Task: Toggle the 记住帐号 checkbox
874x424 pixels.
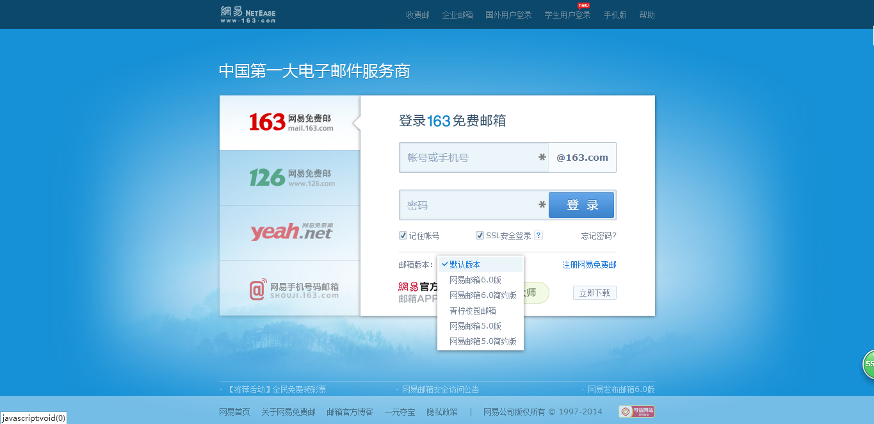Action: 403,236
